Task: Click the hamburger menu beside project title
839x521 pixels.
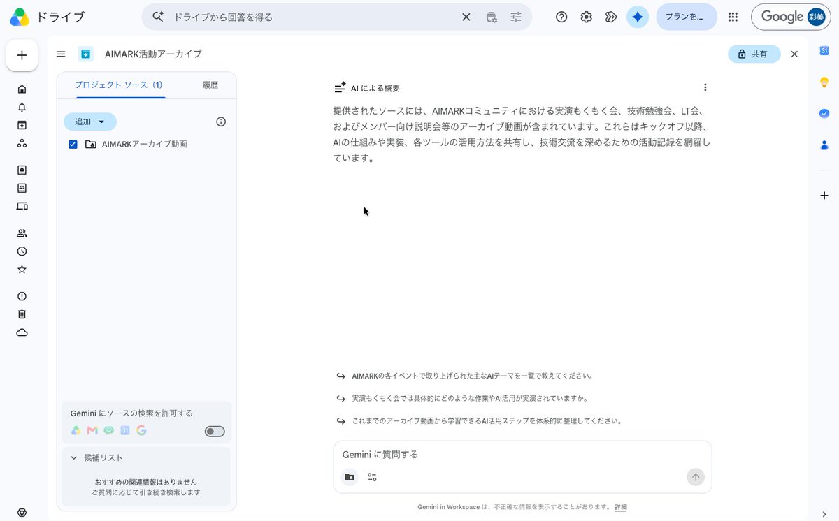Action: click(61, 54)
